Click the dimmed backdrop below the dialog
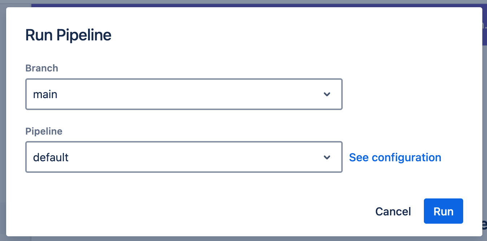 pyautogui.click(x=216, y=239)
